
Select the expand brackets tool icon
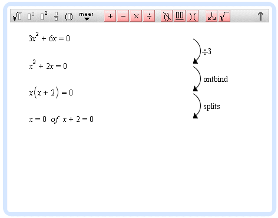pyautogui.click(x=193, y=16)
